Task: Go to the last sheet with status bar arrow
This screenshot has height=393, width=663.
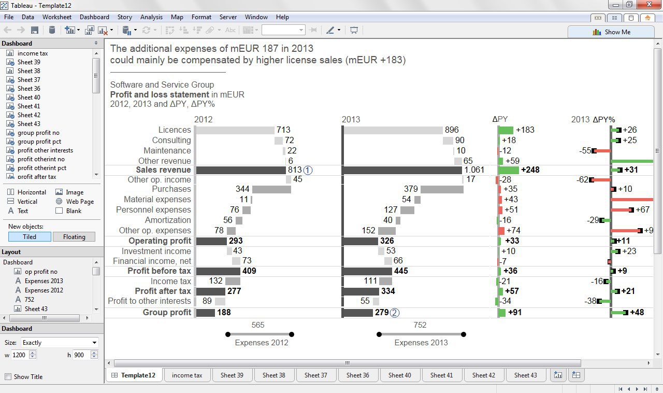Action: tap(646, 389)
